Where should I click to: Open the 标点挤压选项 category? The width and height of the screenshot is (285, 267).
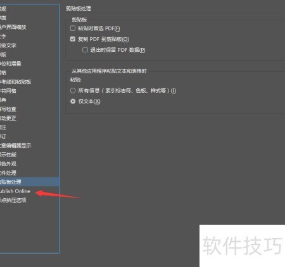(x=29, y=200)
